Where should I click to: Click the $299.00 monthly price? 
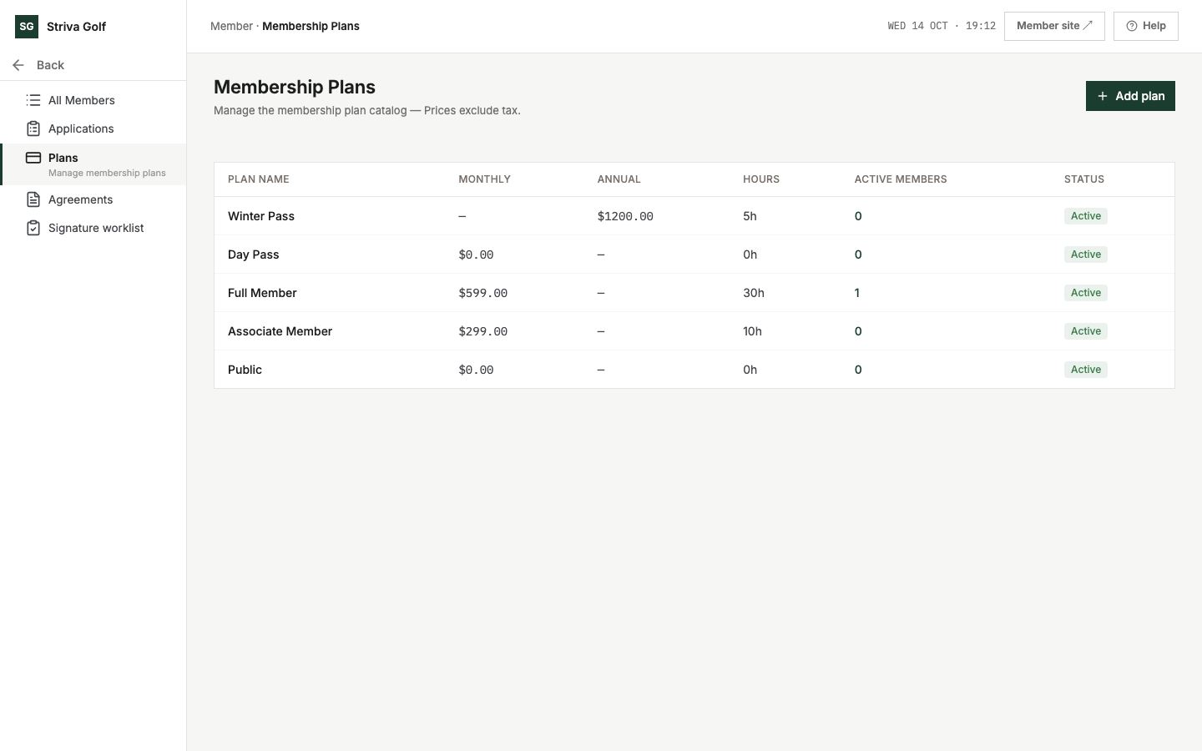pos(483,331)
